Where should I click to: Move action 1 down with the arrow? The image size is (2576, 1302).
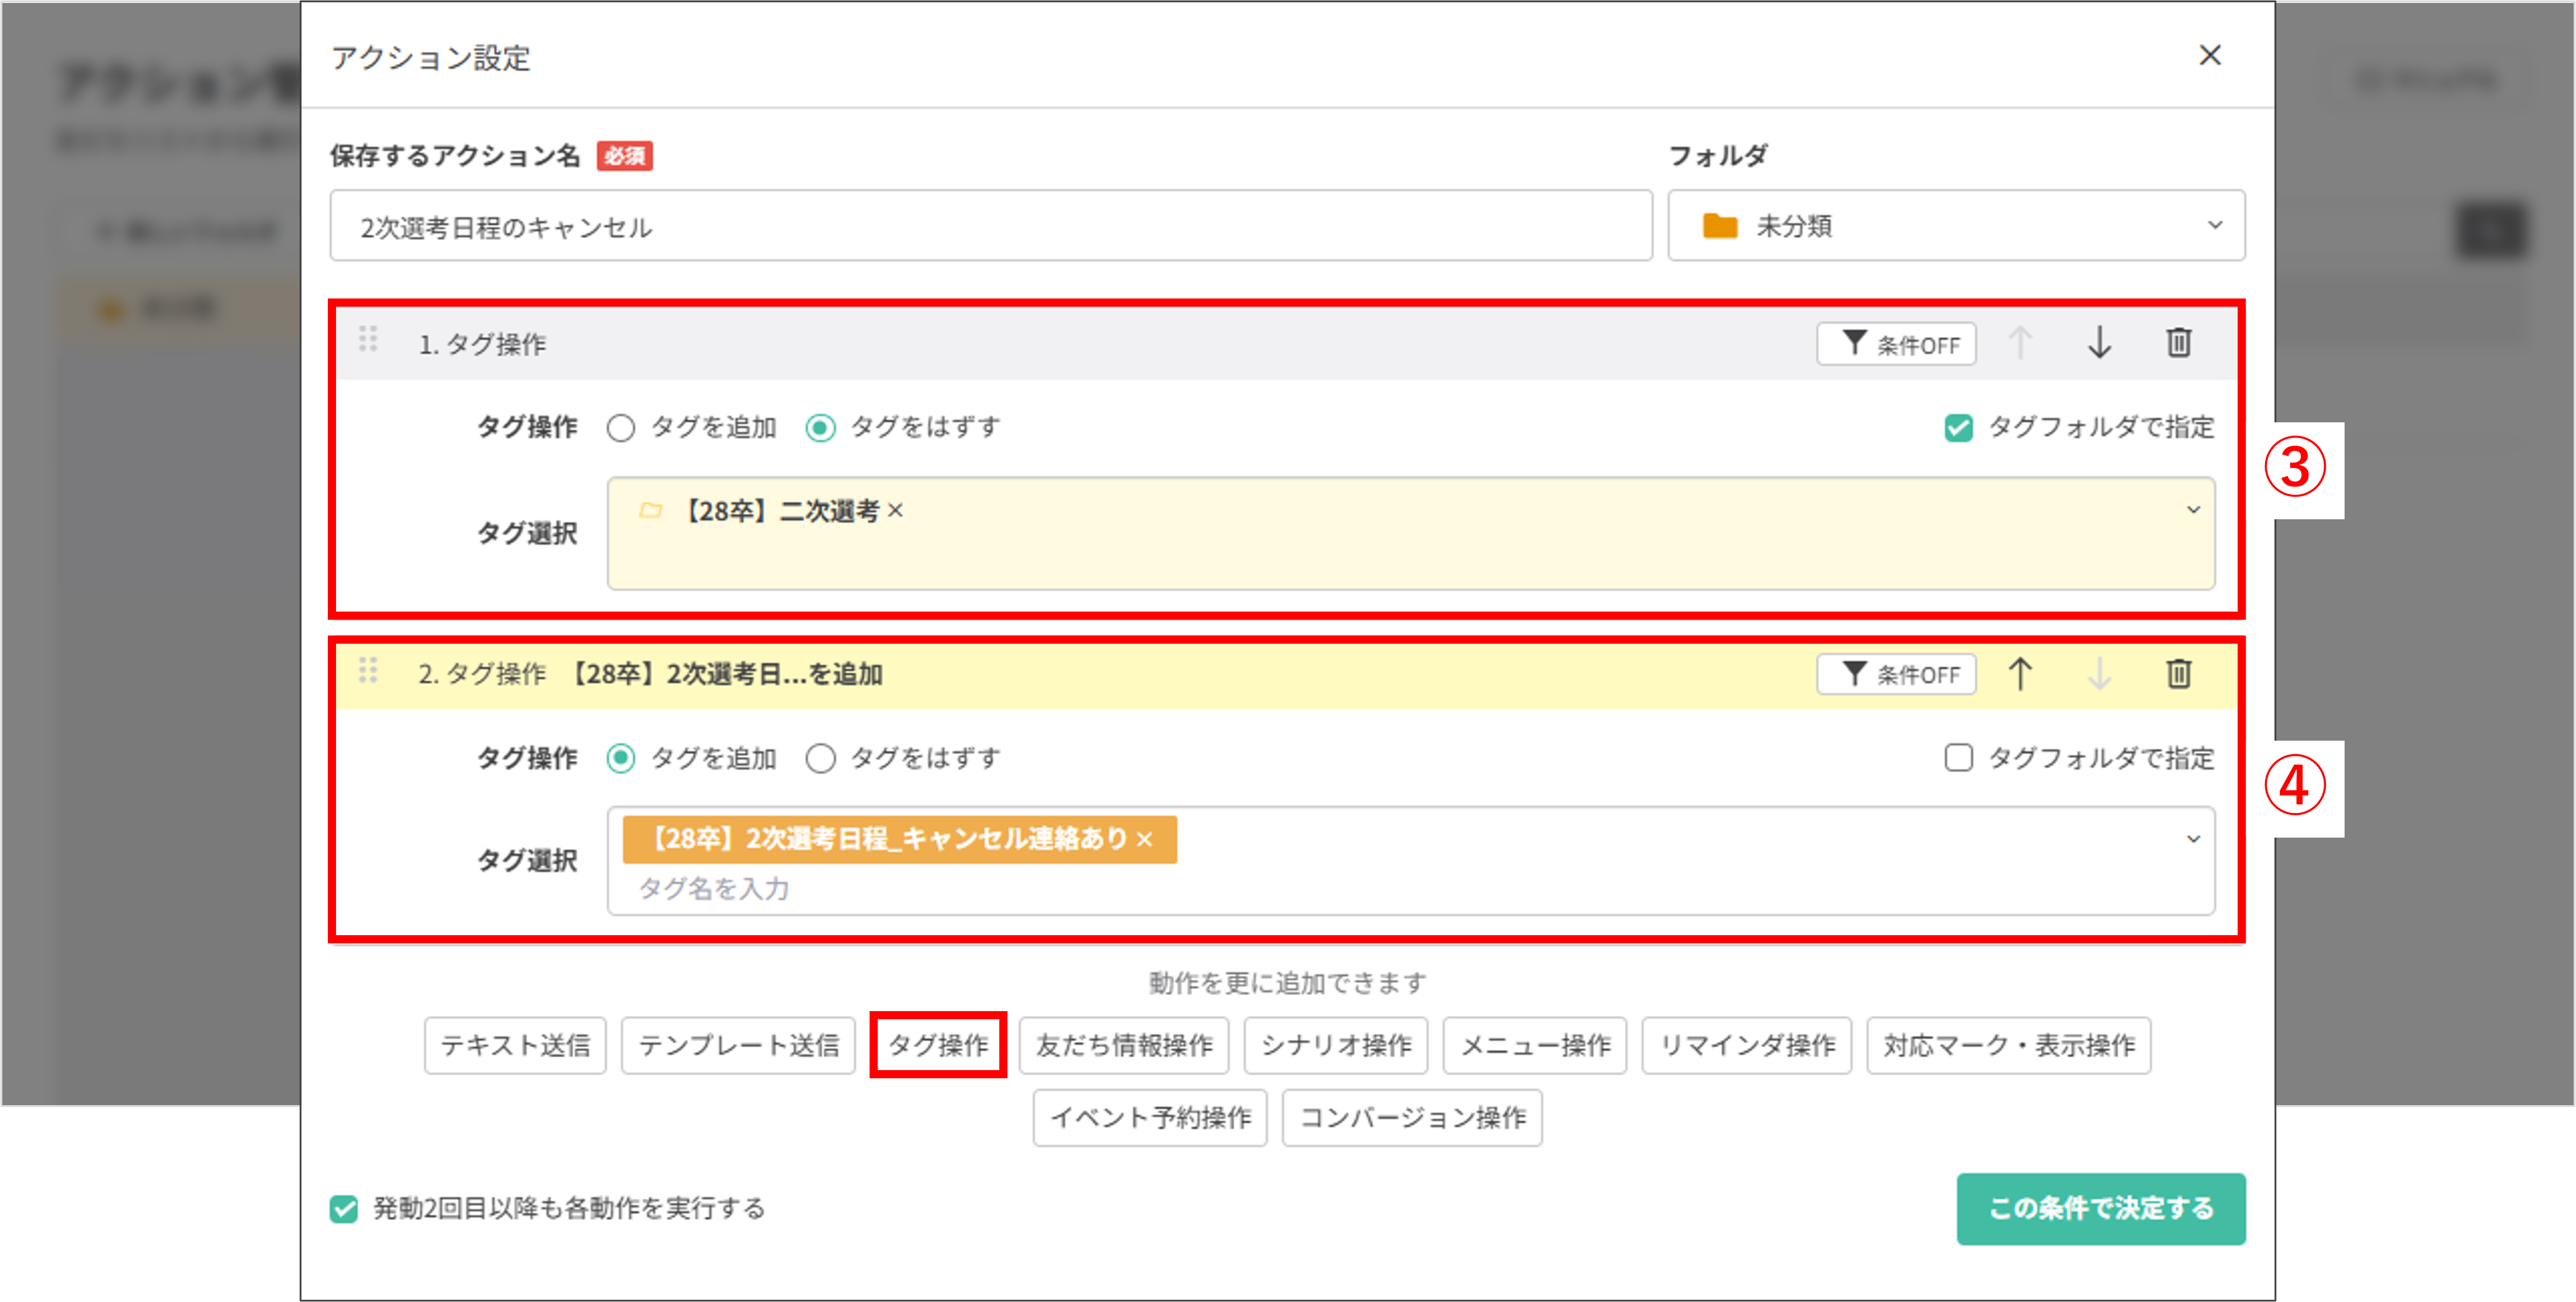click(2099, 343)
